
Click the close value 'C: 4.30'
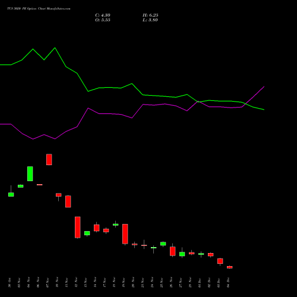click(x=103, y=15)
